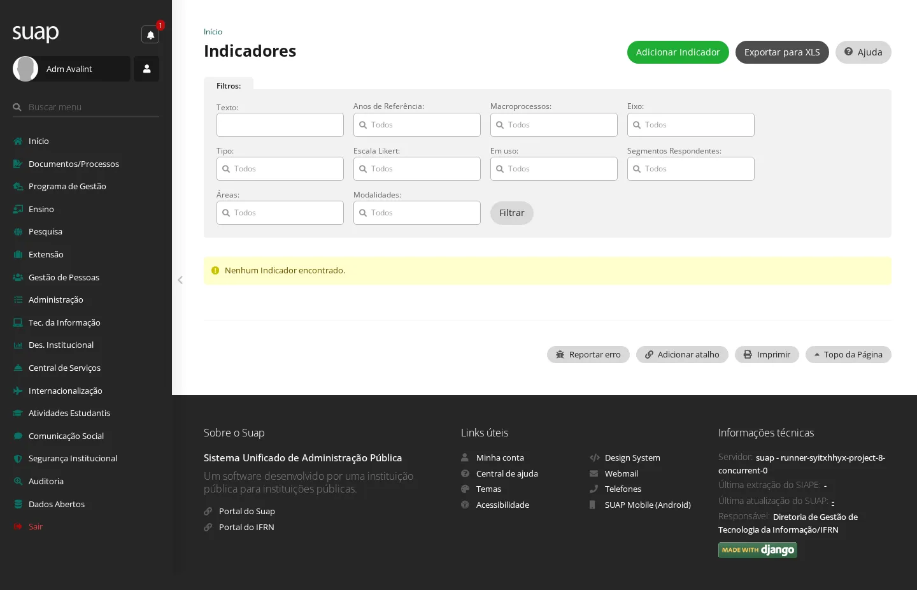The height and width of the screenshot is (590, 917).
Task: Open the Macroprocessos filter dropdown
Action: 554,125
